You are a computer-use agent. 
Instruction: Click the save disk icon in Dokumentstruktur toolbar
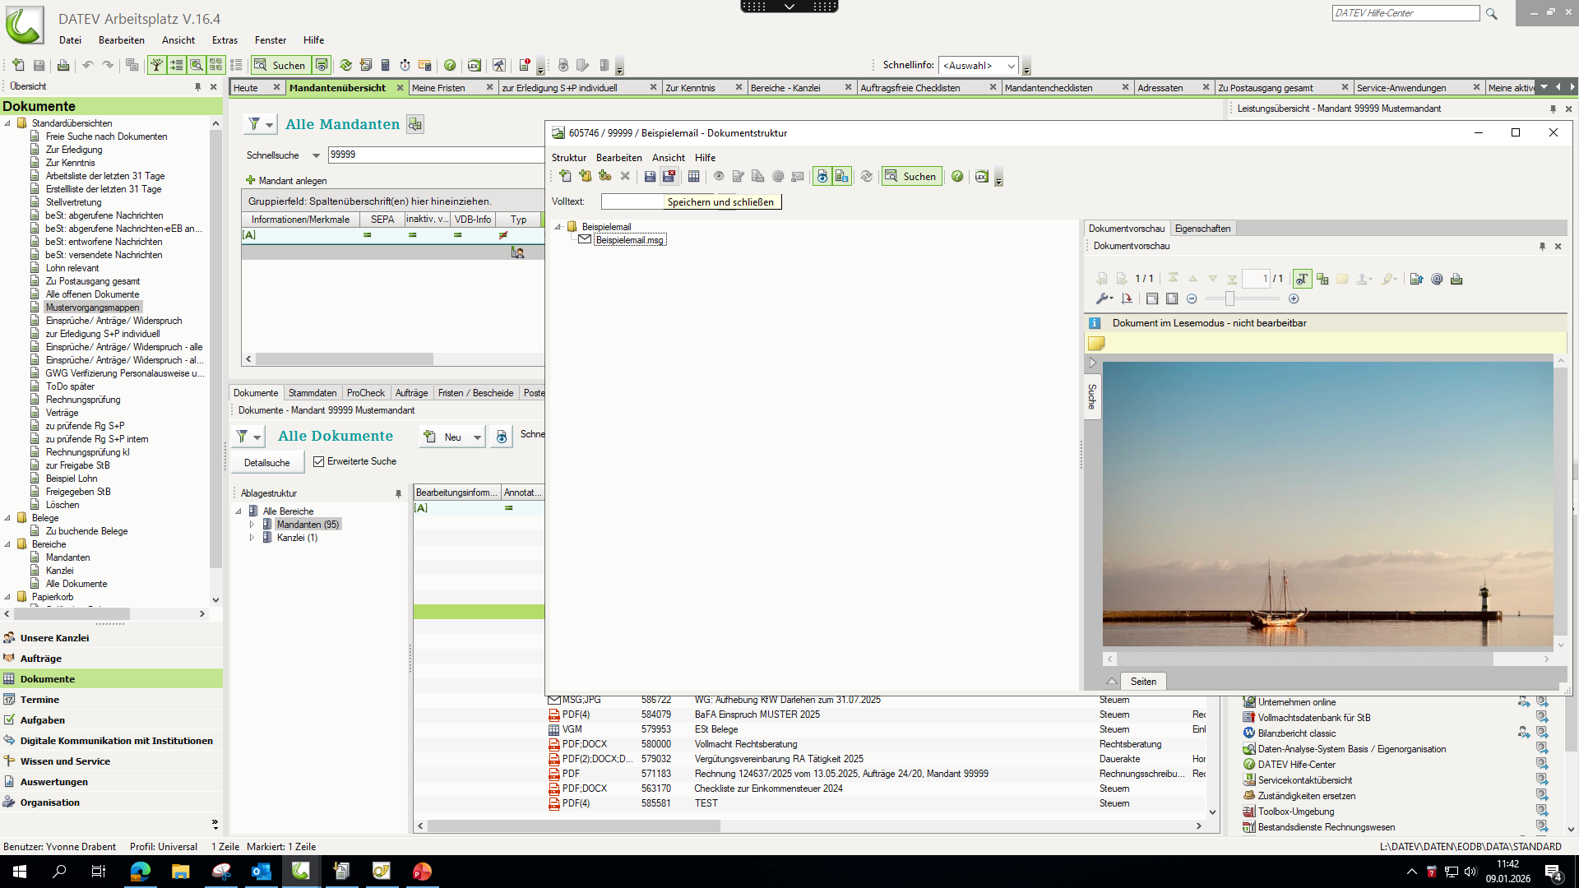(x=650, y=176)
